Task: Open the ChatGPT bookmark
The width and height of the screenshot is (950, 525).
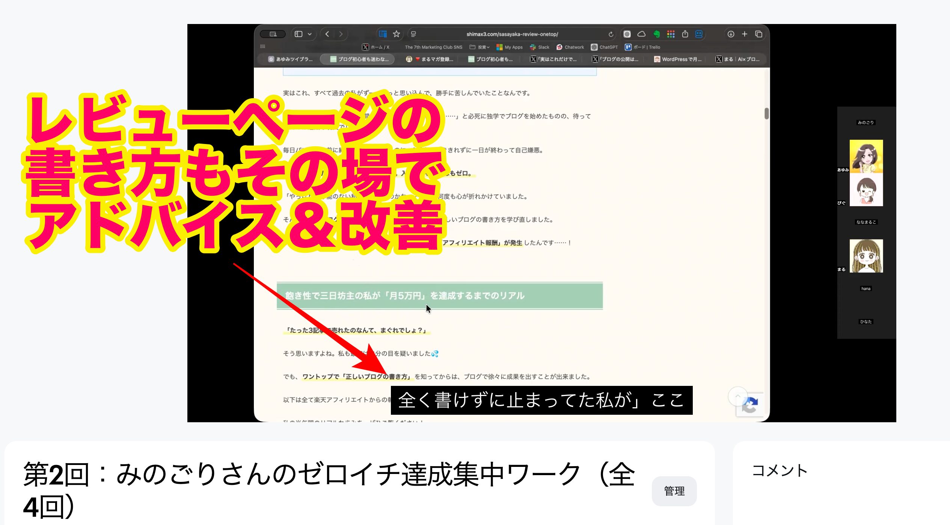Action: click(x=604, y=47)
